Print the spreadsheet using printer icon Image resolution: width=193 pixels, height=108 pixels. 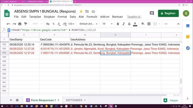(20, 24)
